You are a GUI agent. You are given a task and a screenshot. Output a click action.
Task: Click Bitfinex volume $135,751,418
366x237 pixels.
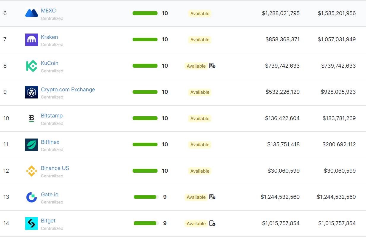pos(284,144)
